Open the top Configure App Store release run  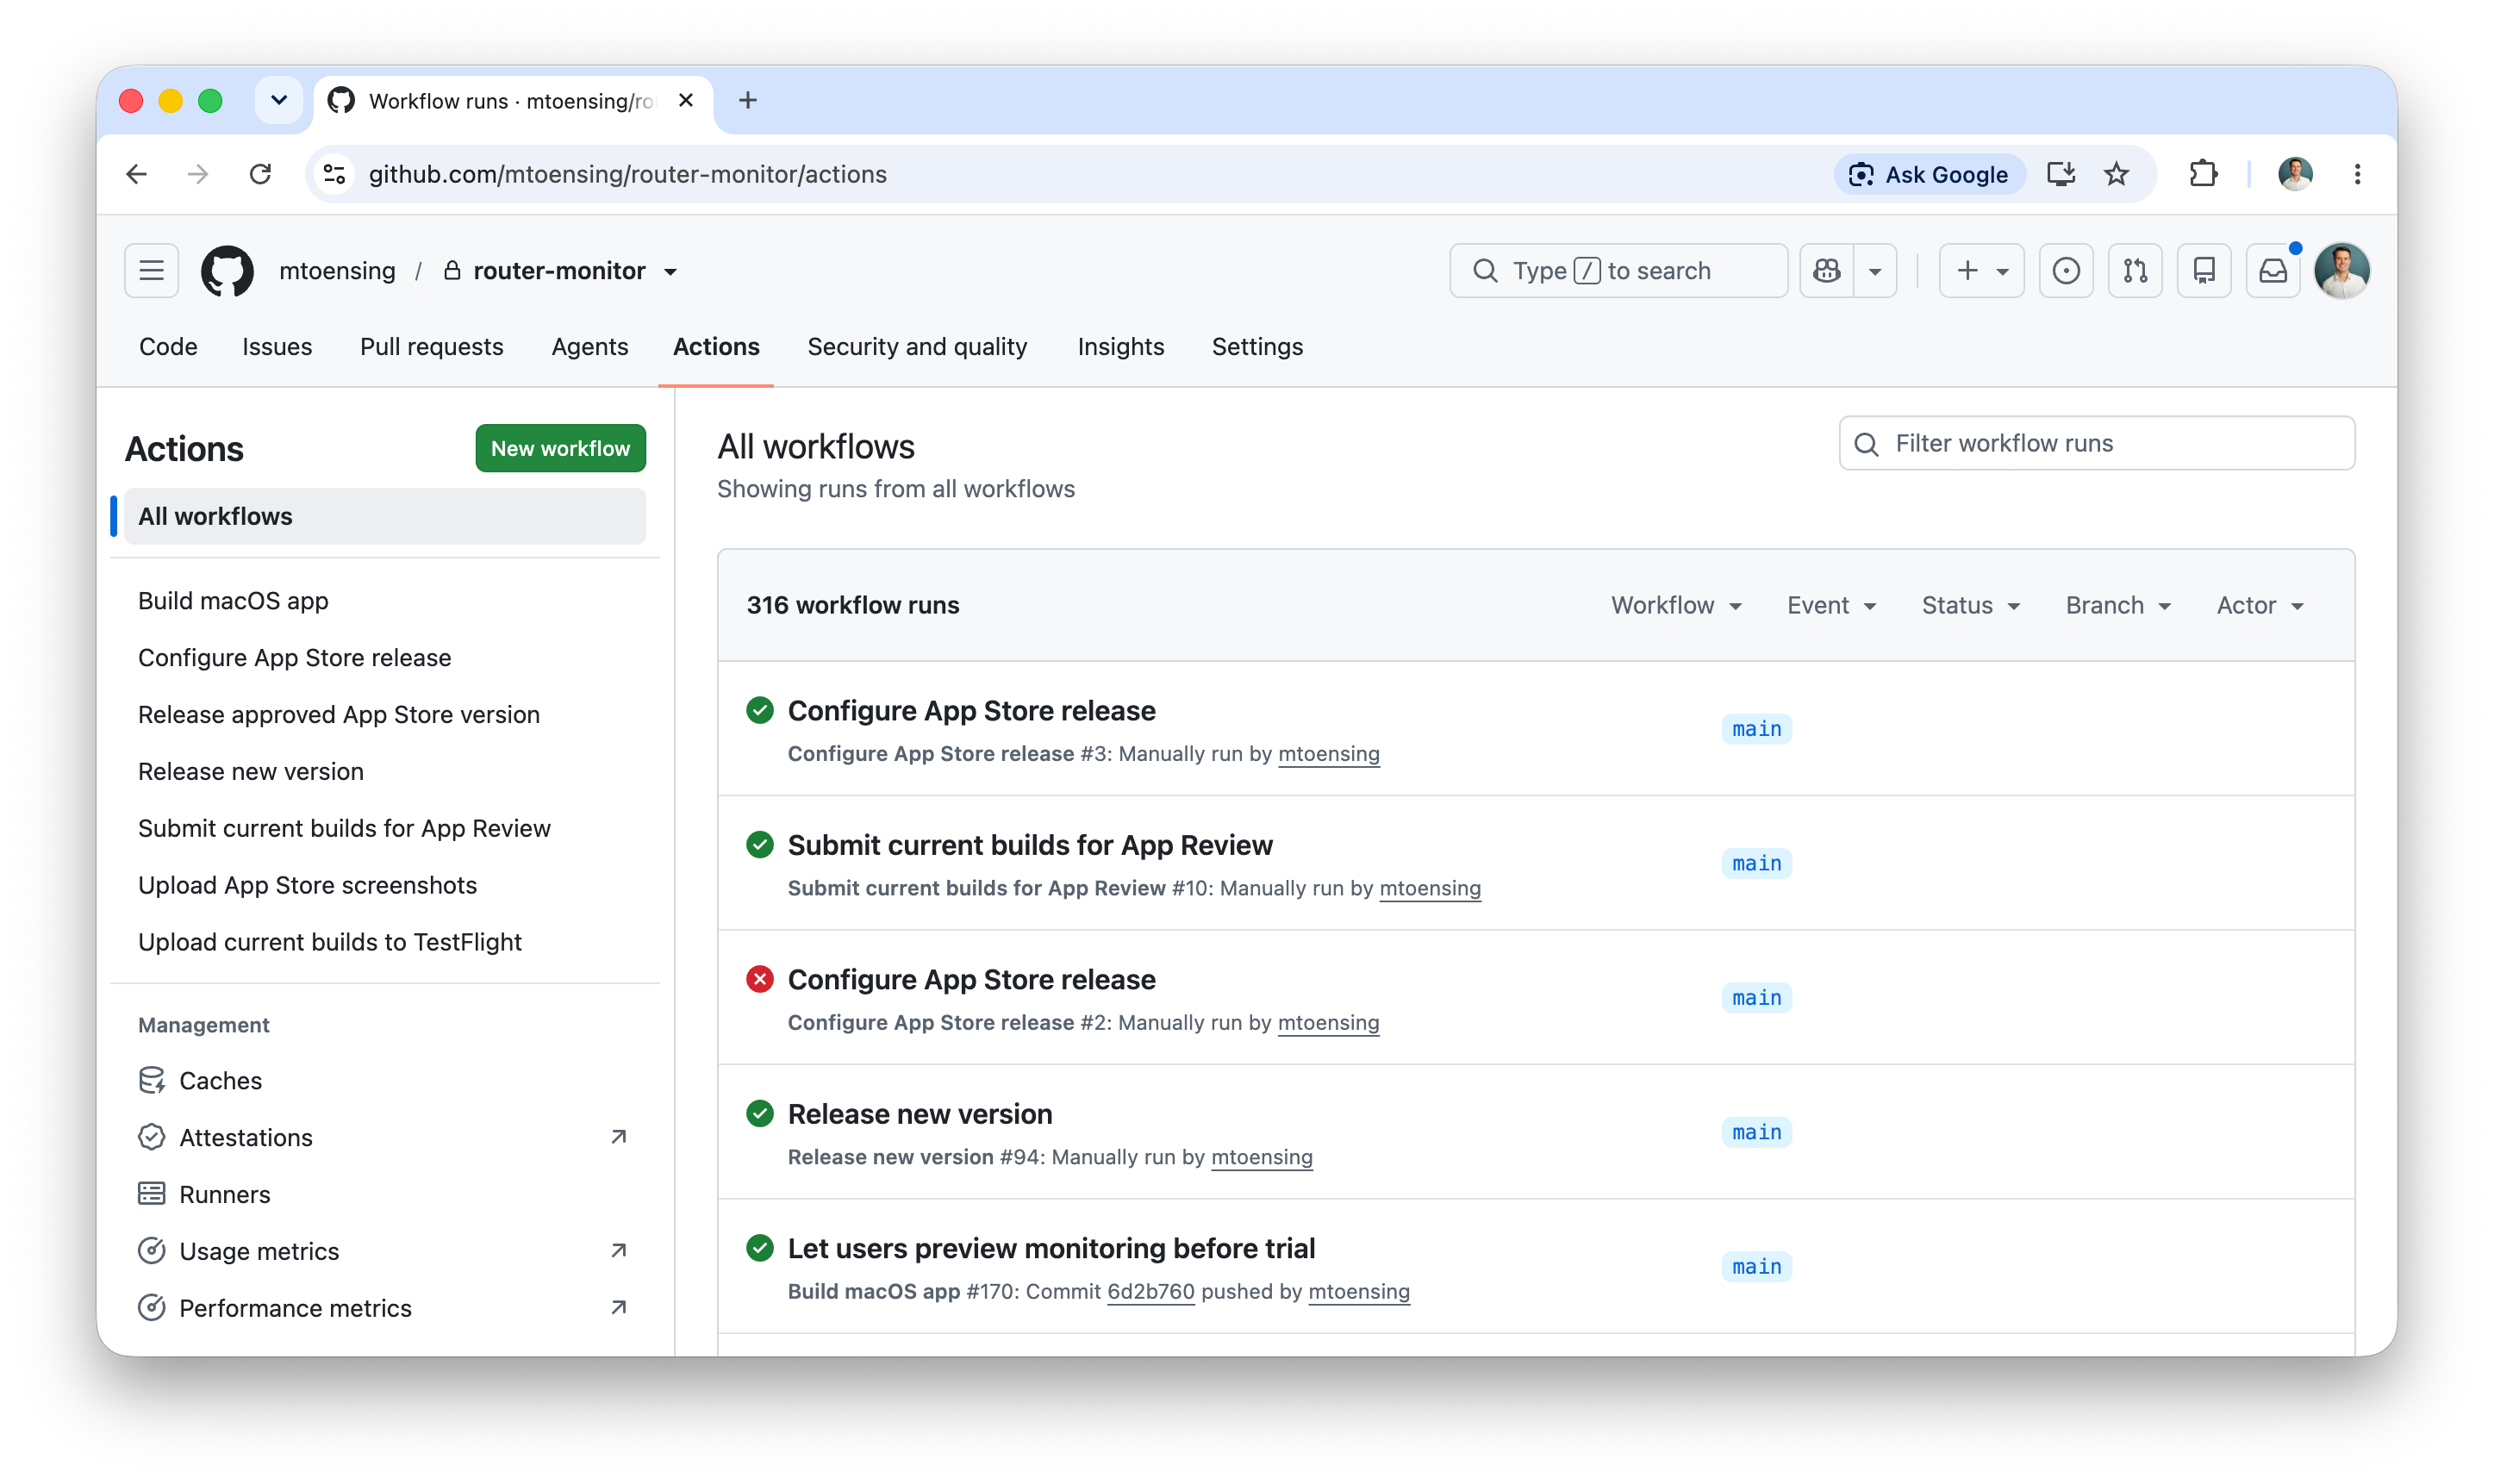tap(971, 711)
